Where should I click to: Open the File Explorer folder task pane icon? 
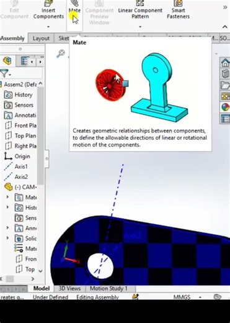coord(225,85)
